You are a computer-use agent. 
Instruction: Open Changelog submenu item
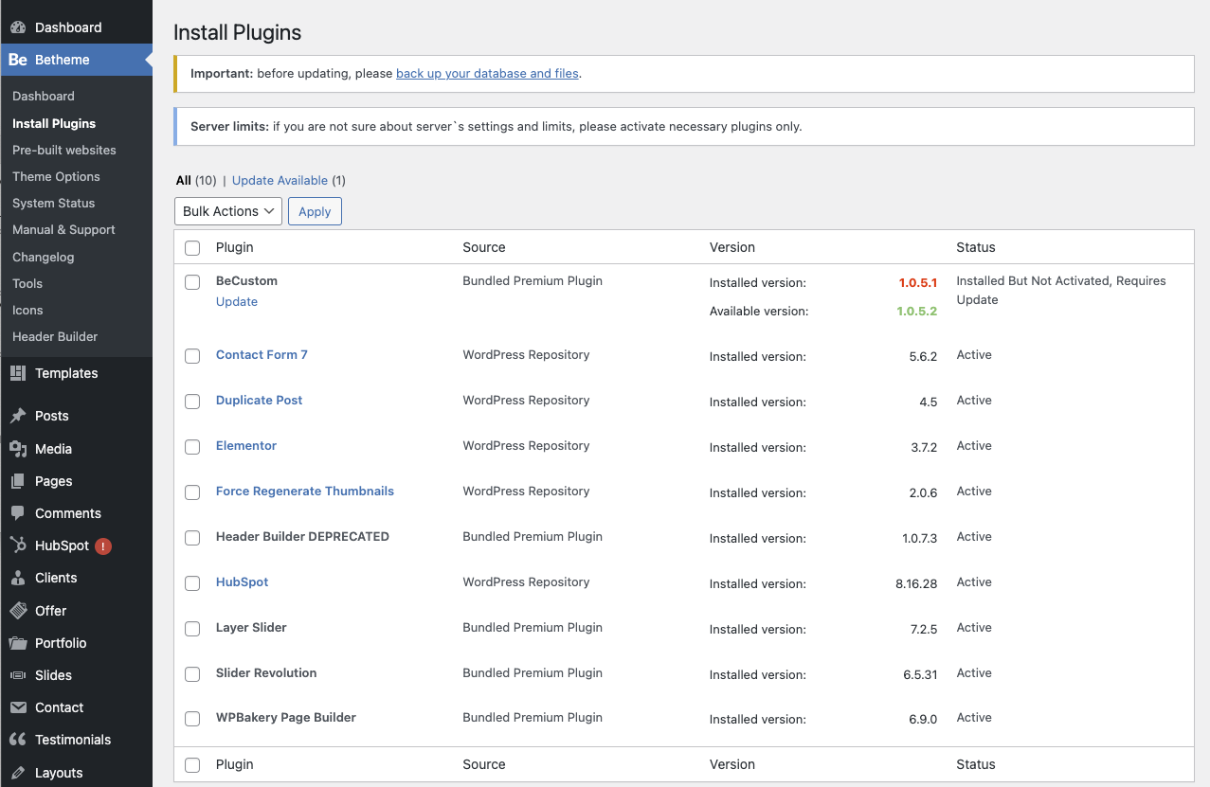(44, 257)
